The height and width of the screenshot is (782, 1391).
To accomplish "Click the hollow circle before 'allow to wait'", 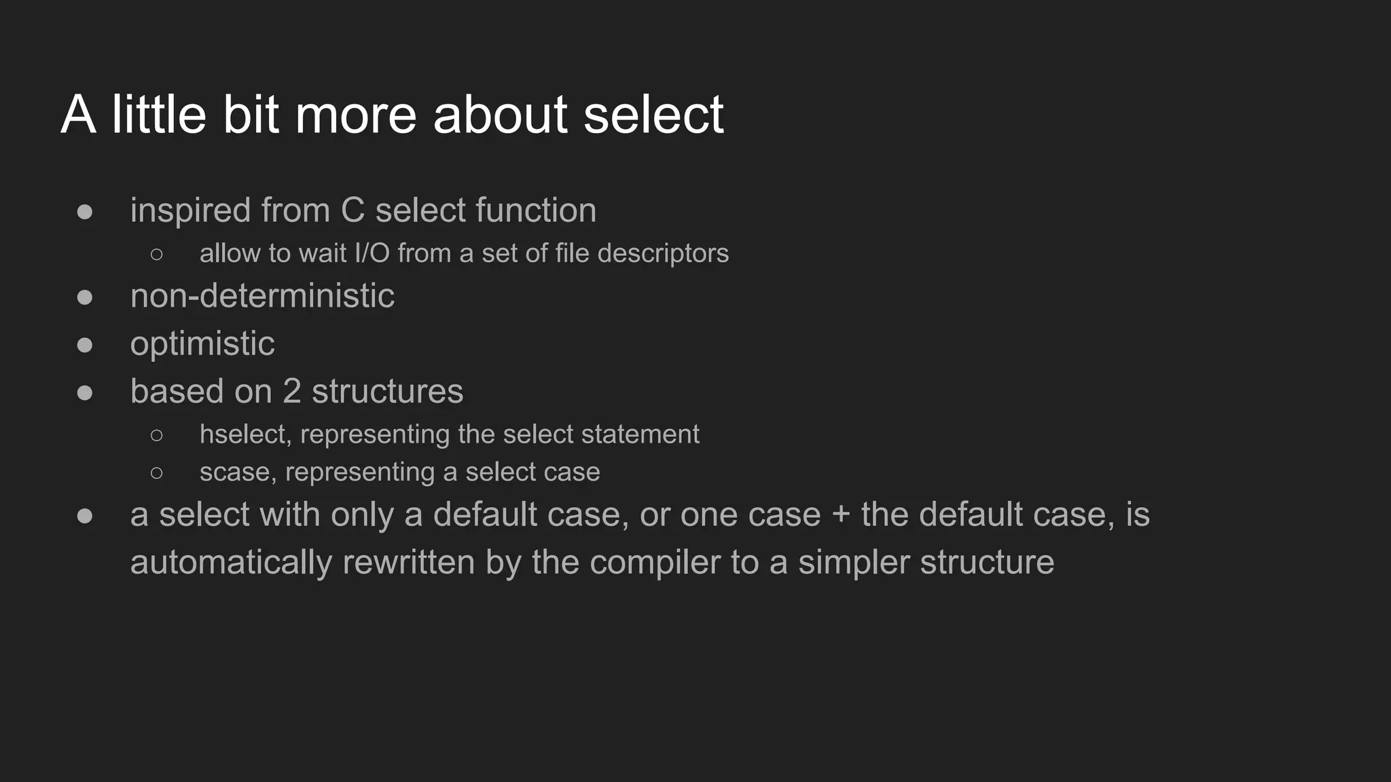I will (x=157, y=255).
